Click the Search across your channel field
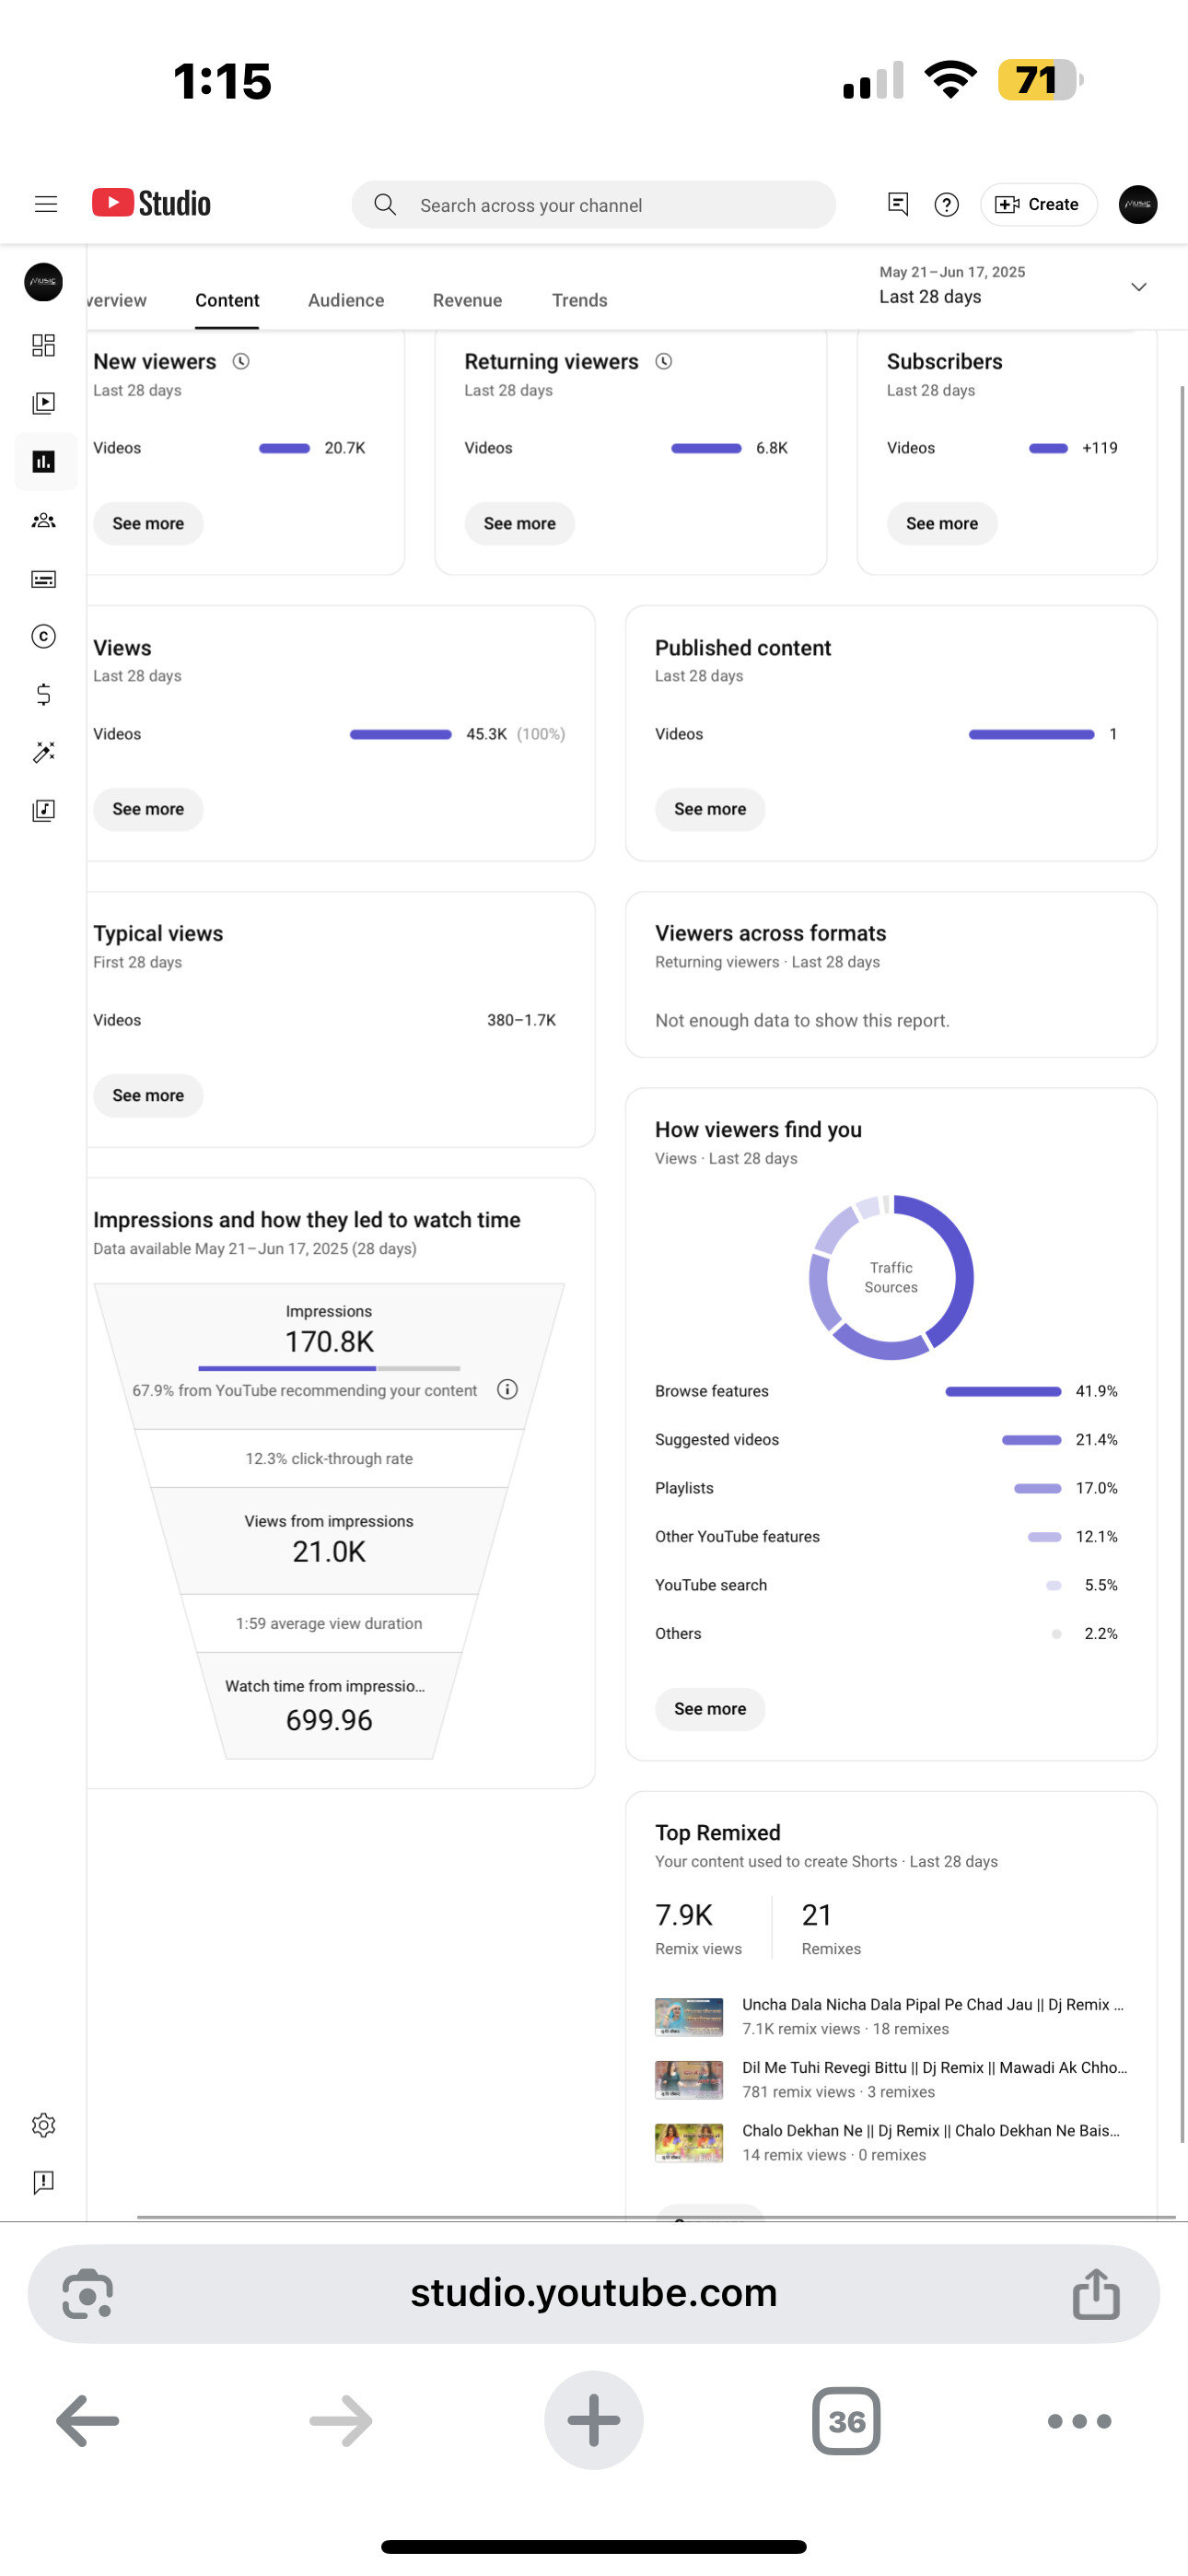 [593, 205]
